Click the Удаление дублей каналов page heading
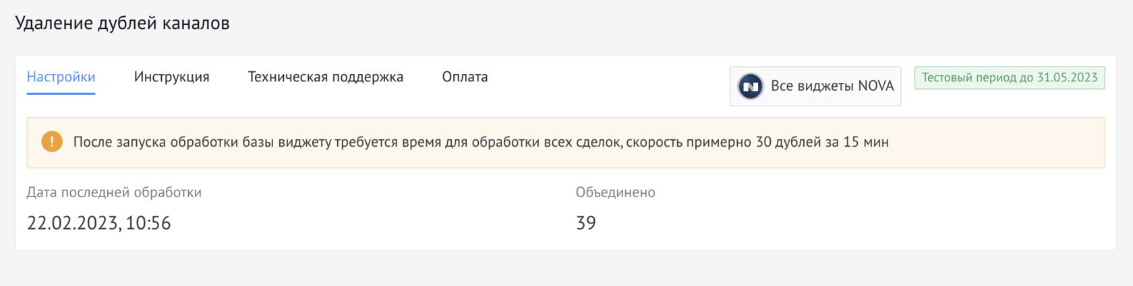This screenshot has height=286, width=1133. [x=122, y=23]
